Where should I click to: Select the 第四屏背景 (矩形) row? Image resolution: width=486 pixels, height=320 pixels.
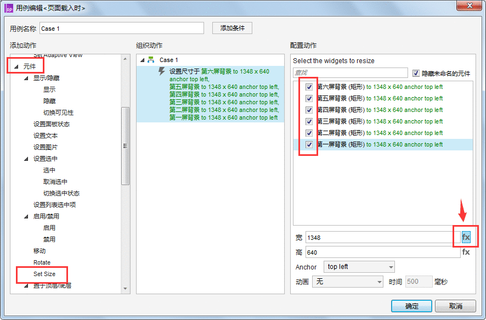tap(383, 110)
